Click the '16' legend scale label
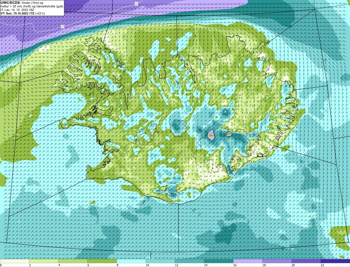Viewport: 350px width, 267px height. [235, 265]
